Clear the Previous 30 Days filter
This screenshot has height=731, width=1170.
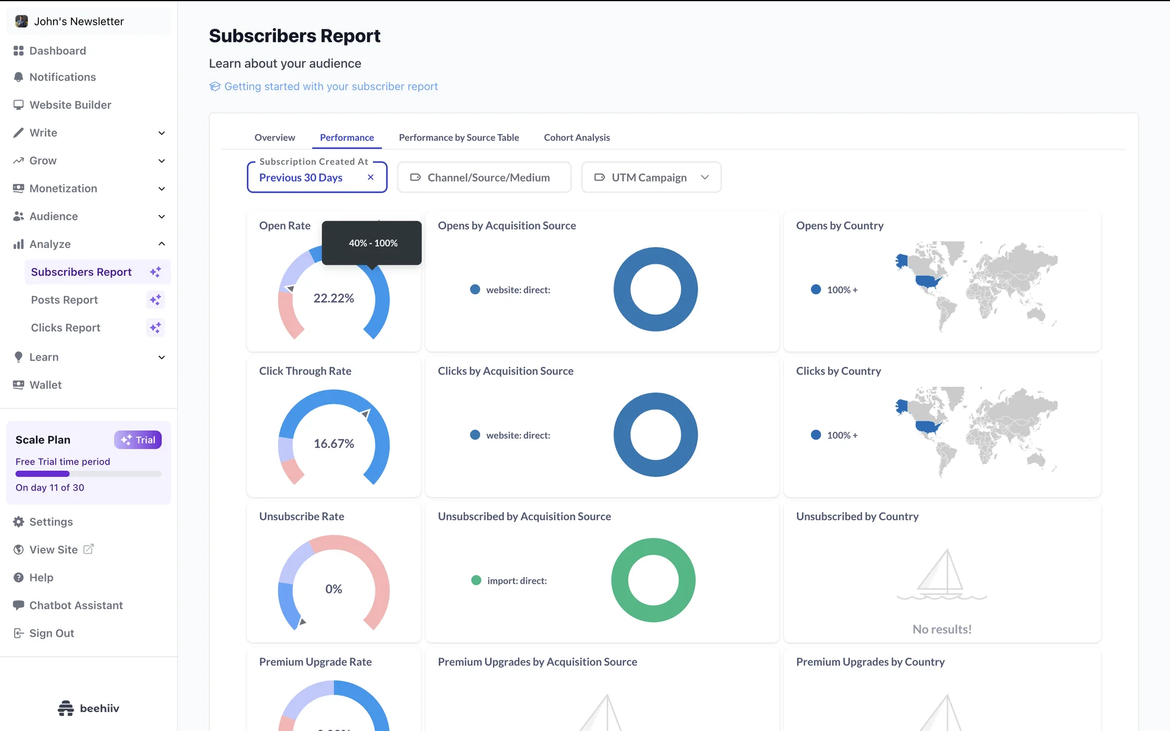(x=370, y=177)
